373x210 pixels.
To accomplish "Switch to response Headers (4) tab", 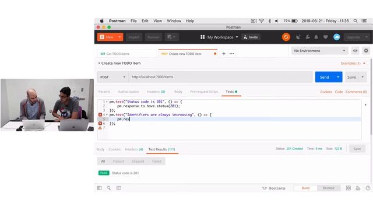I will pos(134,149).
